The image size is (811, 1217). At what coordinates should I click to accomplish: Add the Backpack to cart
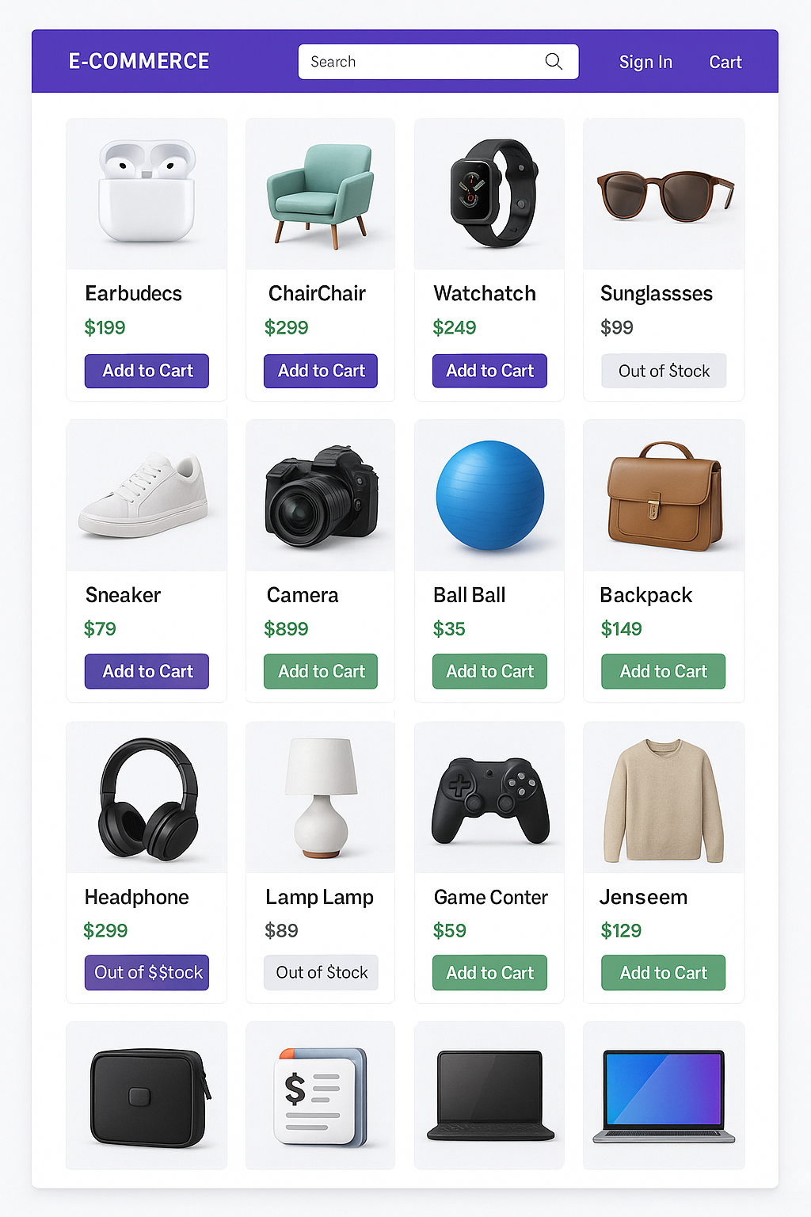663,671
